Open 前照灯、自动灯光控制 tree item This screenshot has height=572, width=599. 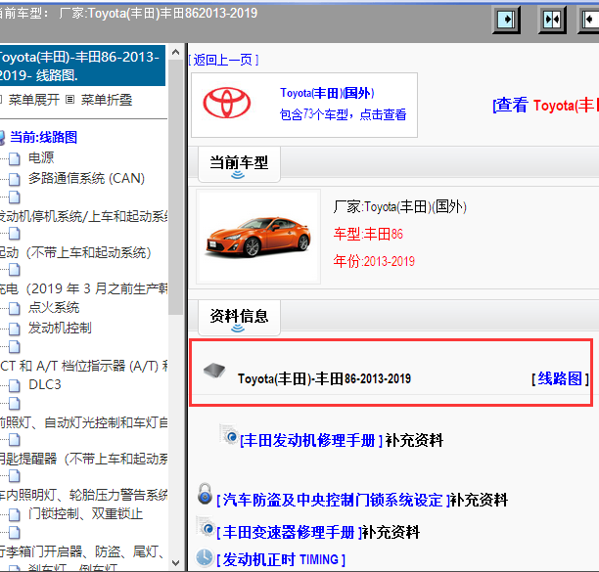click(83, 422)
